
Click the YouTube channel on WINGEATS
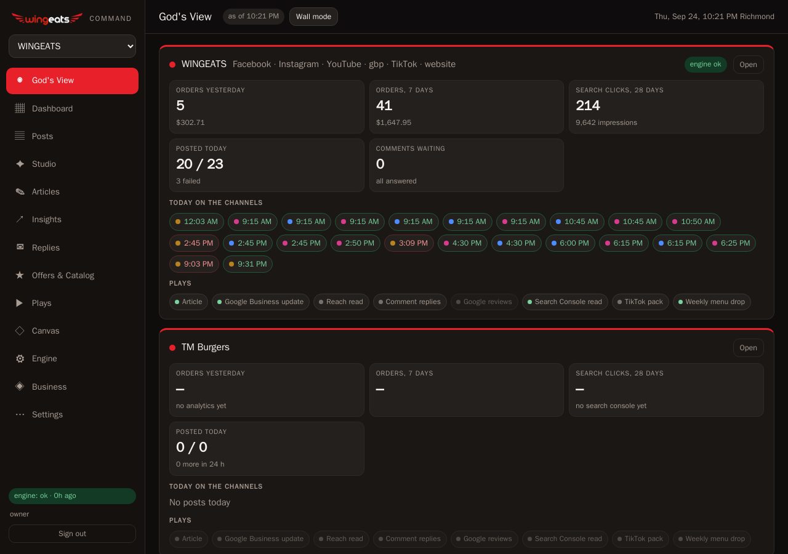tap(344, 64)
